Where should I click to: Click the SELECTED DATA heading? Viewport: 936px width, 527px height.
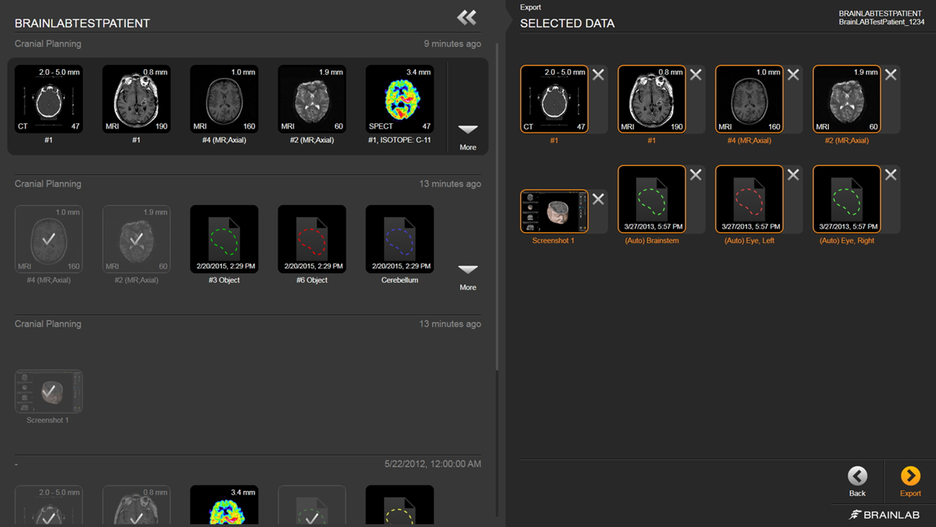tap(567, 23)
